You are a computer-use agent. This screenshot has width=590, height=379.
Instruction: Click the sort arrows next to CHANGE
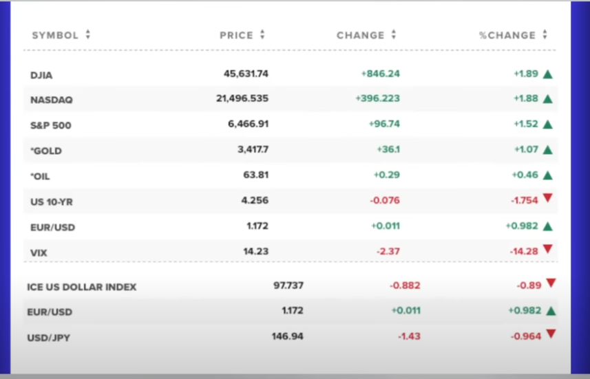click(x=394, y=34)
